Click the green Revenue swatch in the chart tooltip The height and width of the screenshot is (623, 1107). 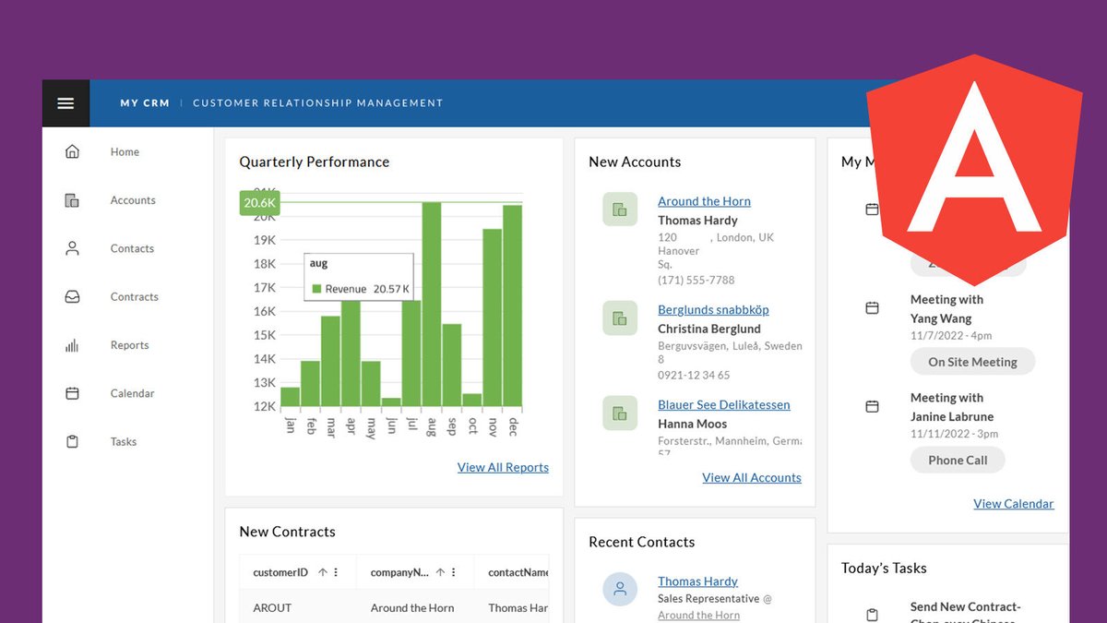pos(318,287)
